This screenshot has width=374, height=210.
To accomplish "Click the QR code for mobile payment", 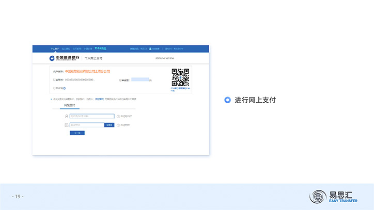I will [x=180, y=77].
